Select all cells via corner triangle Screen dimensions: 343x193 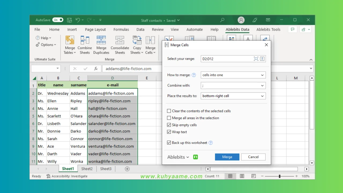pos(34,78)
